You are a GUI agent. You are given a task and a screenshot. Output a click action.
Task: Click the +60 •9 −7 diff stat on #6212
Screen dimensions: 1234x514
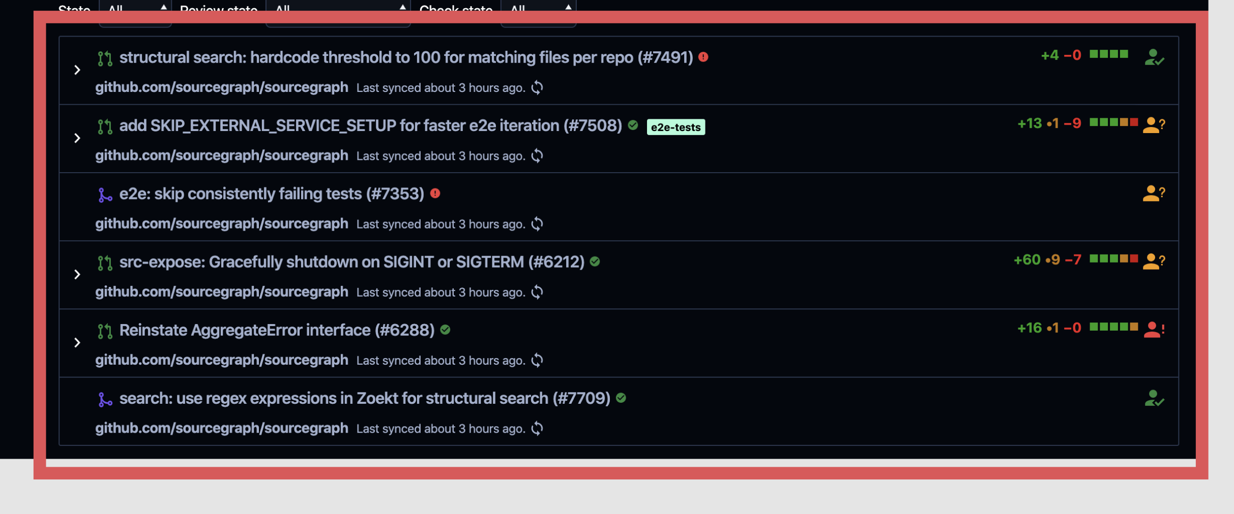click(1047, 260)
